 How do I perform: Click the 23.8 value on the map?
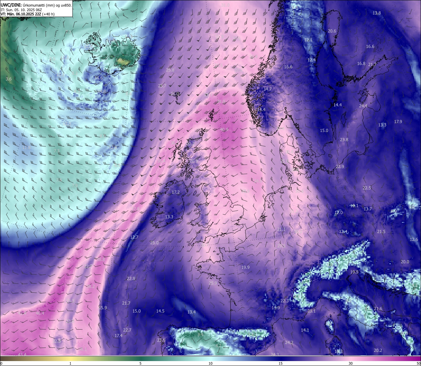click(x=344, y=140)
